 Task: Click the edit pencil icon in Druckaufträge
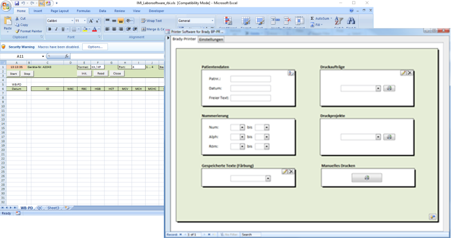(x=403, y=73)
